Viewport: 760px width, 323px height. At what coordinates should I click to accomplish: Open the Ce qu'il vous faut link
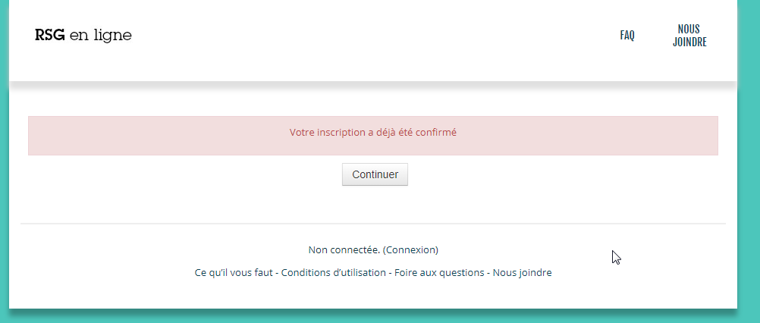coord(234,273)
